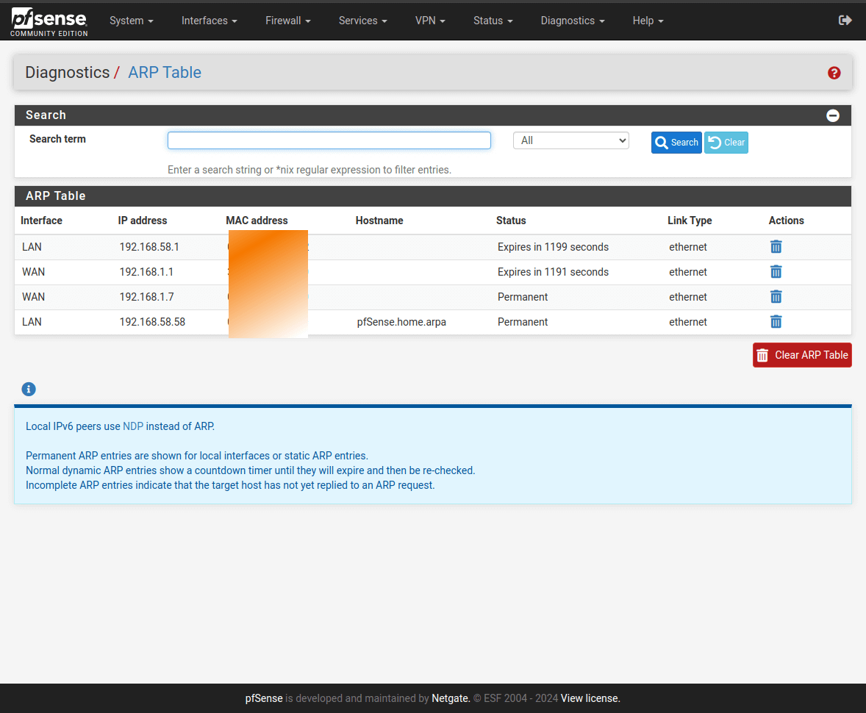Open the View license link in footer

(590, 698)
